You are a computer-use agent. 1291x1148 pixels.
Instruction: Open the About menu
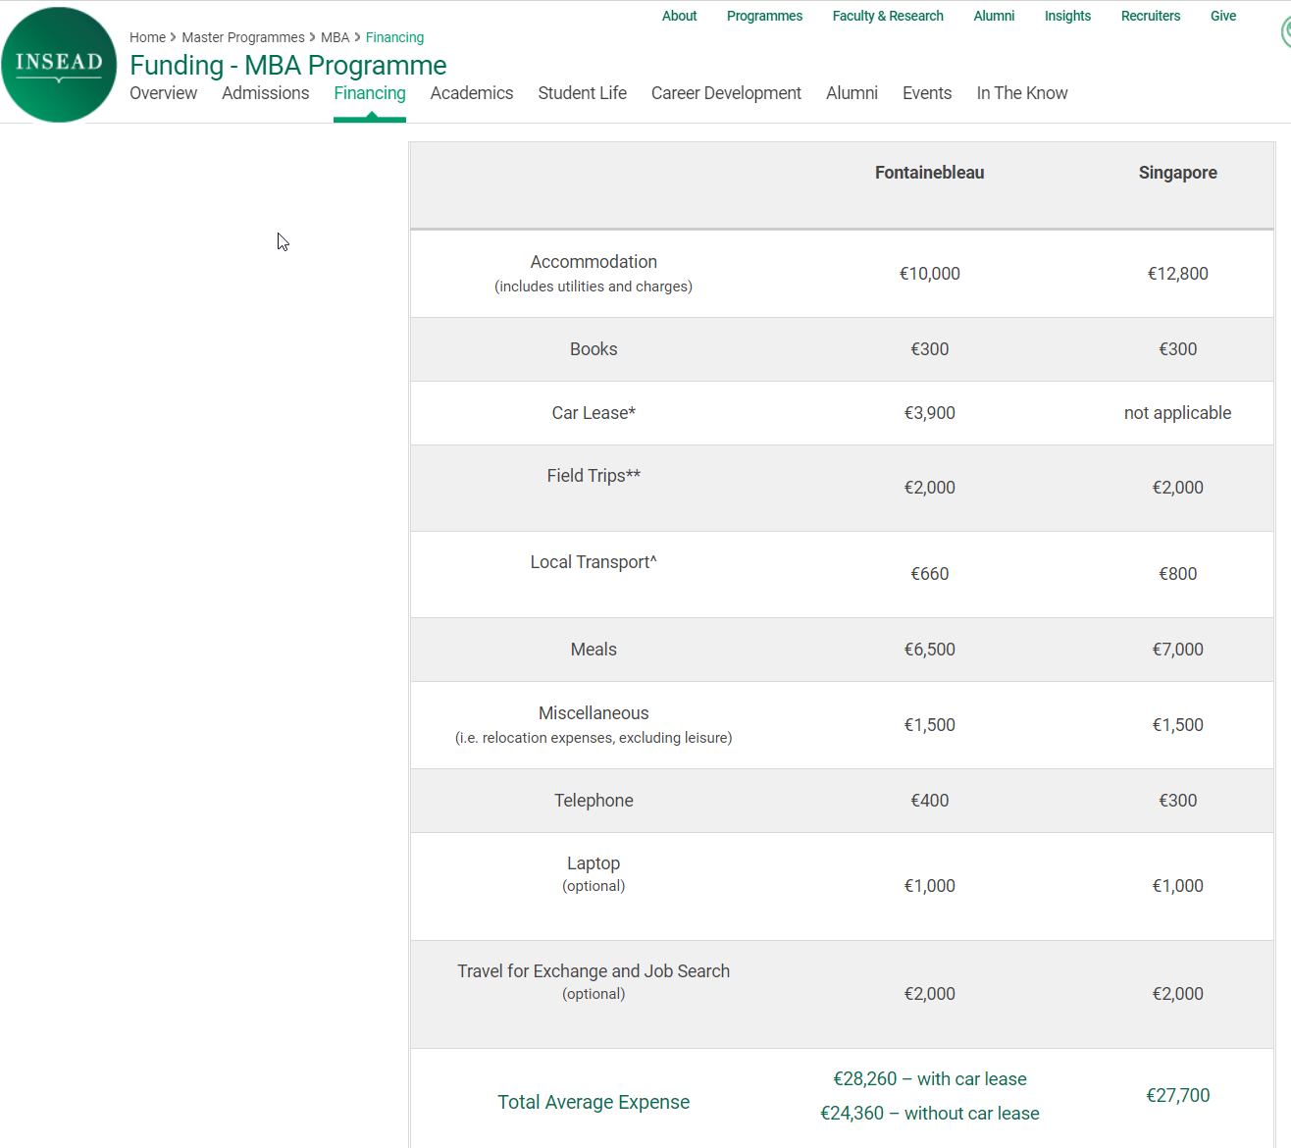[679, 16]
